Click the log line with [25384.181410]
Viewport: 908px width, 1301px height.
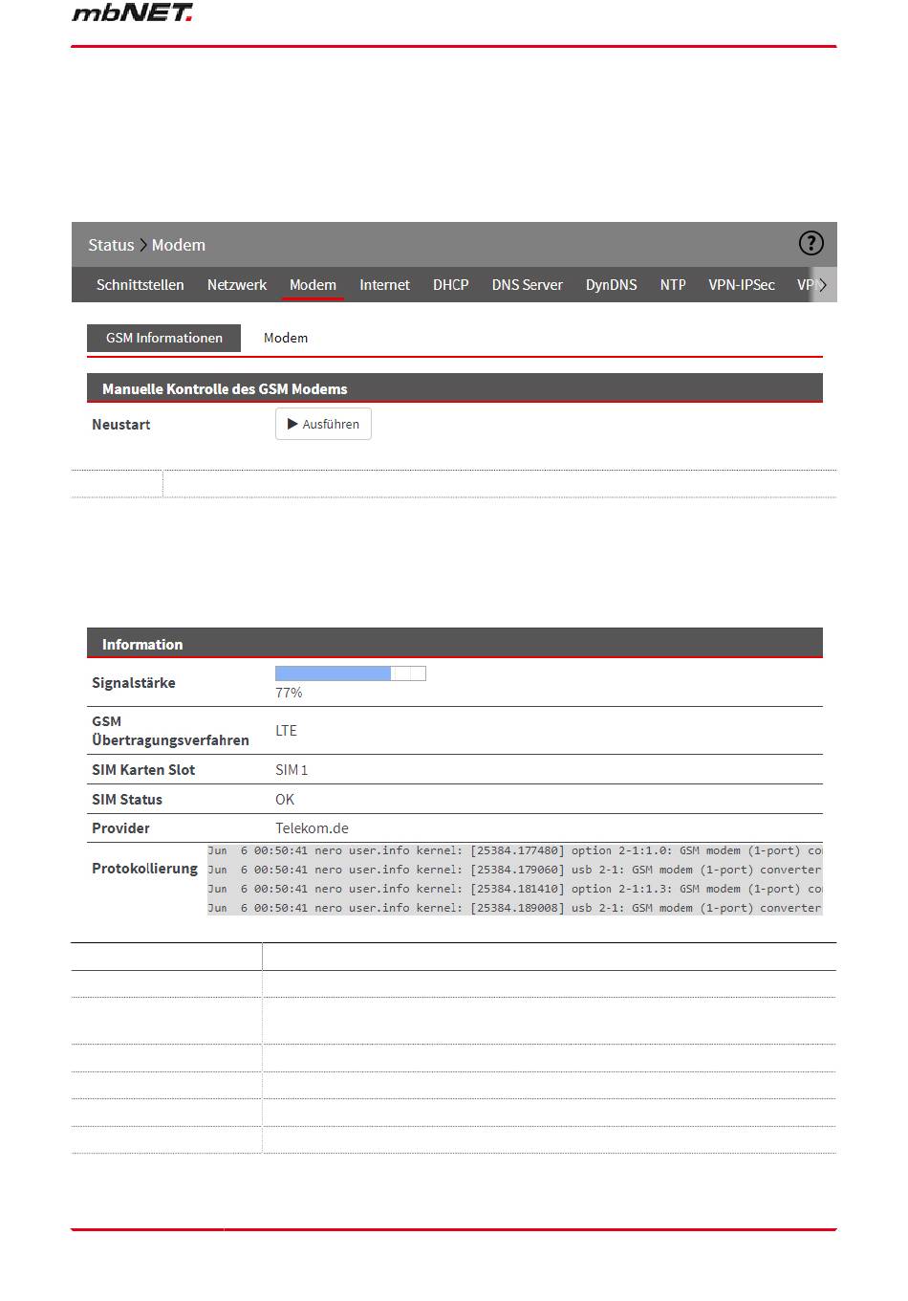(x=515, y=889)
